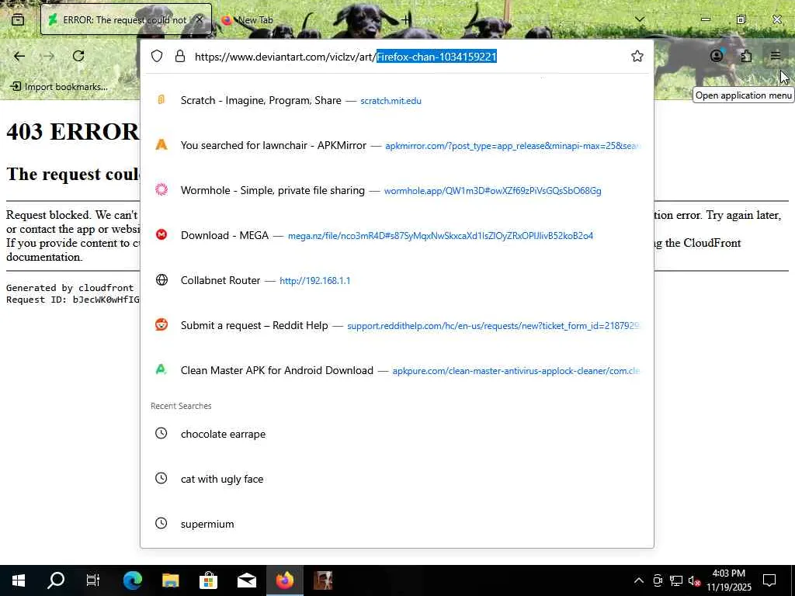The width and height of the screenshot is (795, 596).
Task: Open Mail app from taskbar
Action: 246,580
